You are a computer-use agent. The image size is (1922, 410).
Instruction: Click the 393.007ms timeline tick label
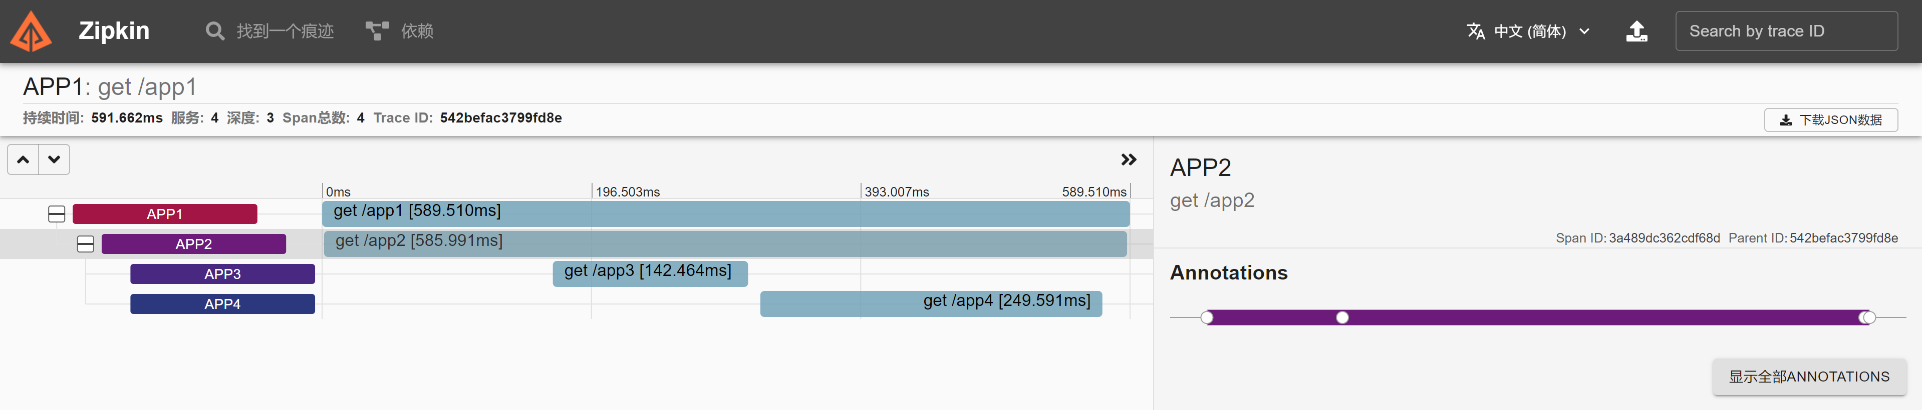tap(897, 192)
